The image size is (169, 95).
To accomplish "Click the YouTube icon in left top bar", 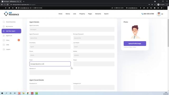I will tap(16, 8).
